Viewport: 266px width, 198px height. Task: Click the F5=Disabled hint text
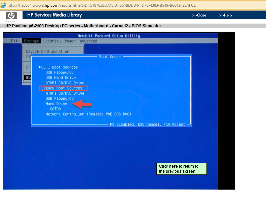[122, 125]
